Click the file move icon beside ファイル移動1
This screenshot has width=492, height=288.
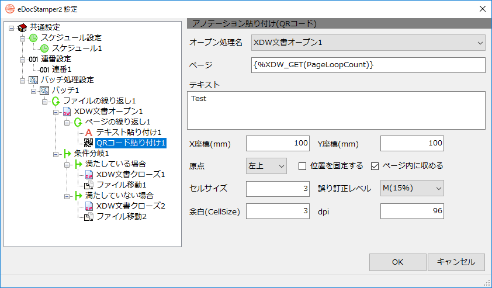pos(89,185)
